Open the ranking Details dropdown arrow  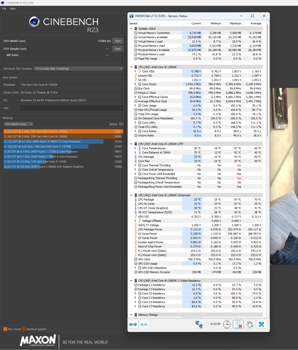[x=121, y=124]
